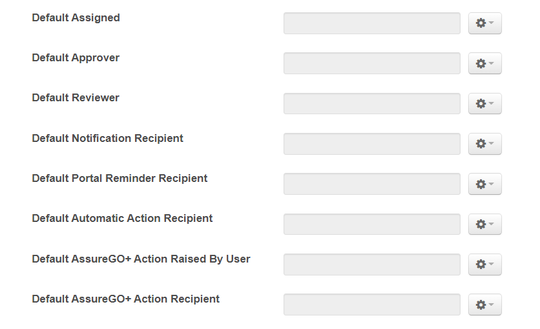This screenshot has height=329, width=540.
Task: Click the Default Assigned input field
Action: point(371,23)
